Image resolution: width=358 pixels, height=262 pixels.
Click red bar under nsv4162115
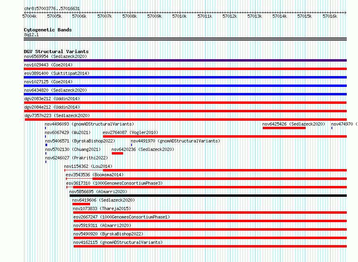210,246
